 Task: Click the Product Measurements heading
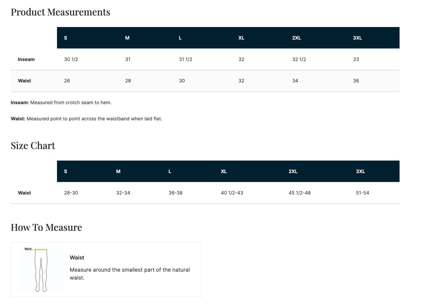click(61, 12)
